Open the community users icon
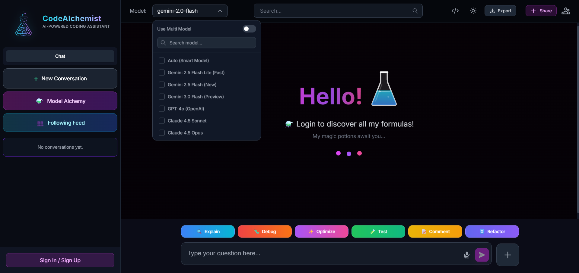Screen dimensions: 579x273 point(565,11)
